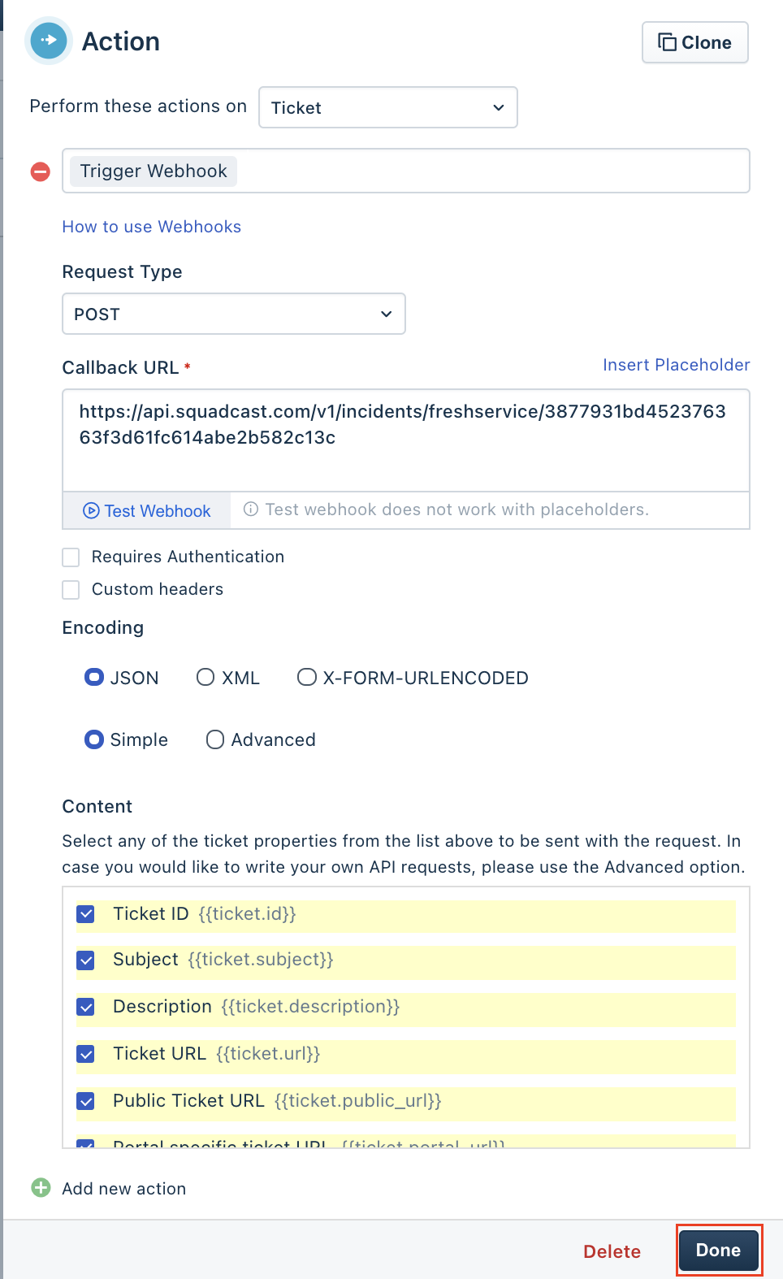Click the info icon about placeholders

[250, 509]
